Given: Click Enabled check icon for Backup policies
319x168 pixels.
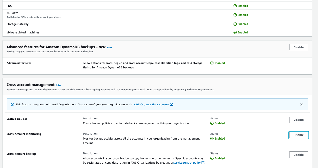Looking at the screenshot, I should (x=212, y=123).
